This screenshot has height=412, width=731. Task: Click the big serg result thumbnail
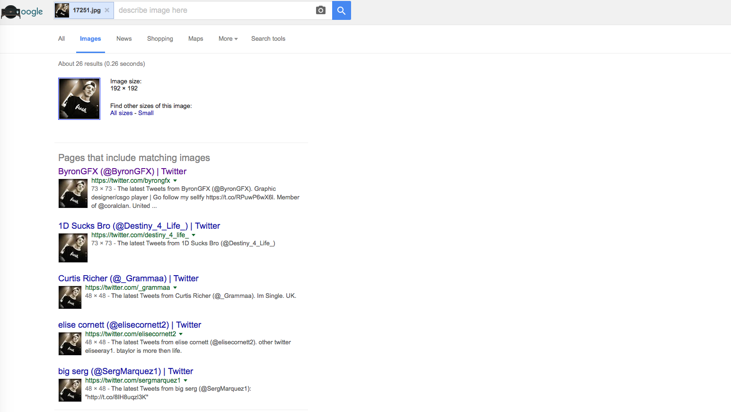tap(70, 390)
